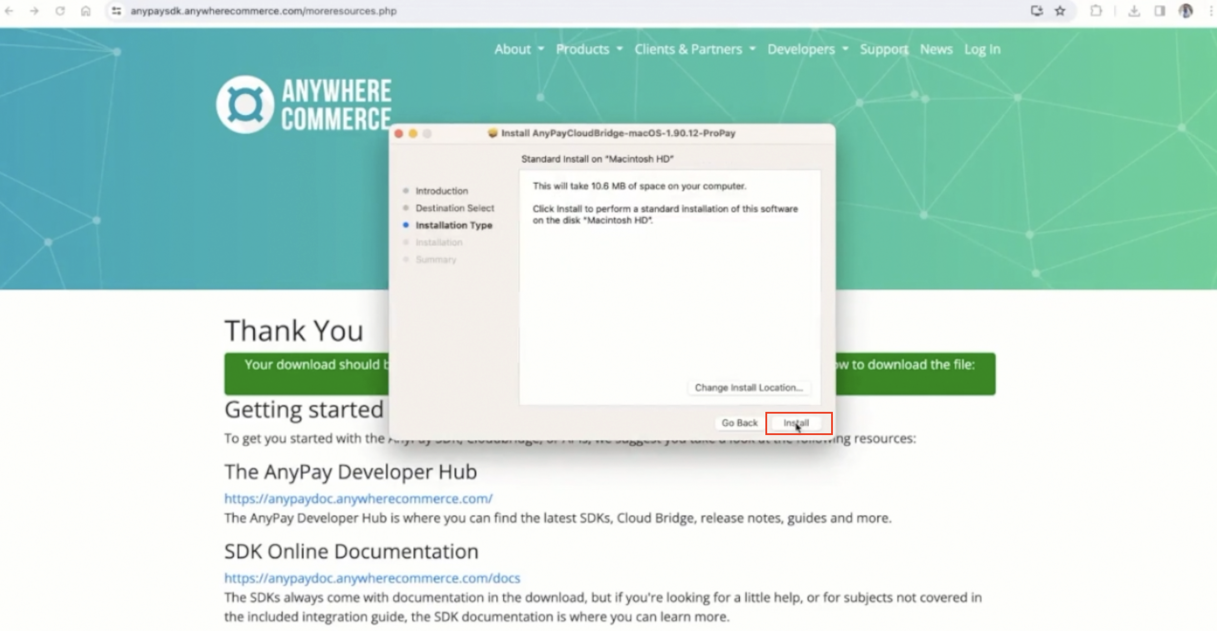Click 'Standard Install on Macintosh HD' text
Screen dimensions: 1217x631
pyautogui.click(x=598, y=159)
